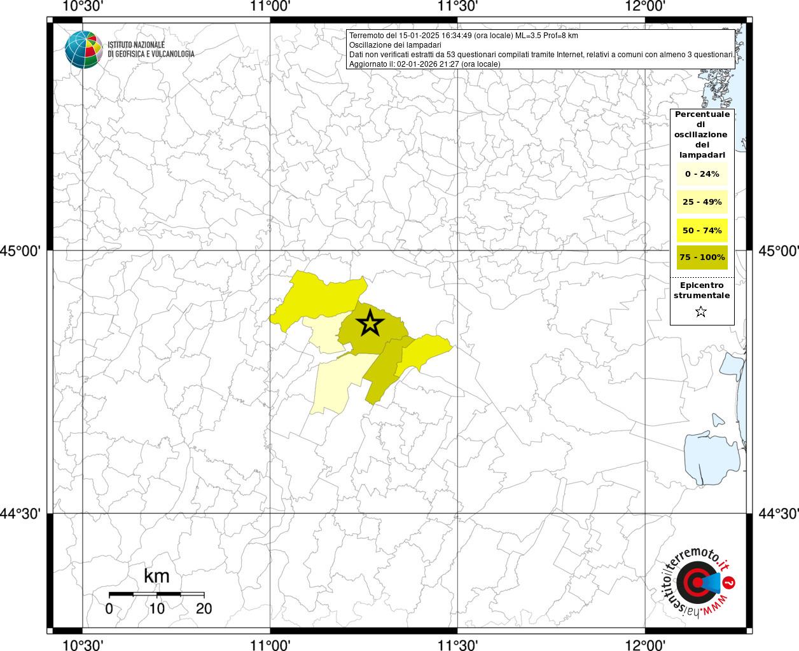
Task: Click the top axis label 11°00'
Action: tap(270, 6)
